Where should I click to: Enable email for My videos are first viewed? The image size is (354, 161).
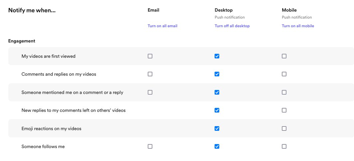point(150,56)
